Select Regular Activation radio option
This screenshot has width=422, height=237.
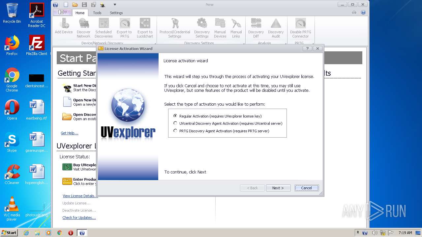click(x=175, y=116)
